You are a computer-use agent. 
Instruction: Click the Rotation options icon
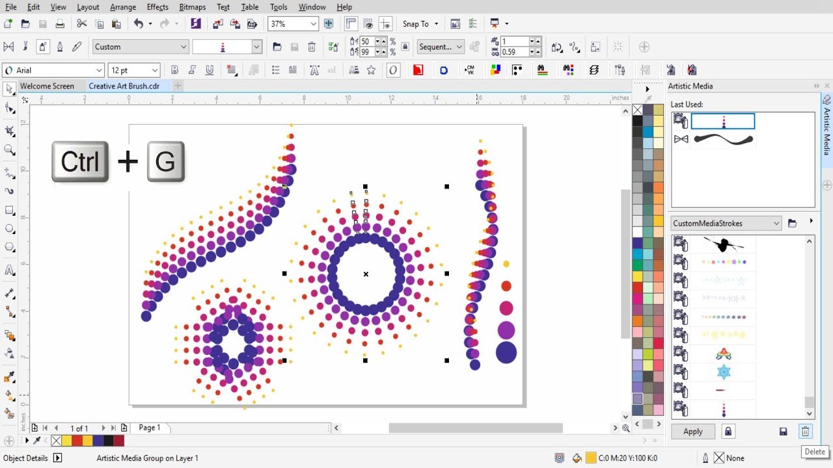tap(556, 47)
